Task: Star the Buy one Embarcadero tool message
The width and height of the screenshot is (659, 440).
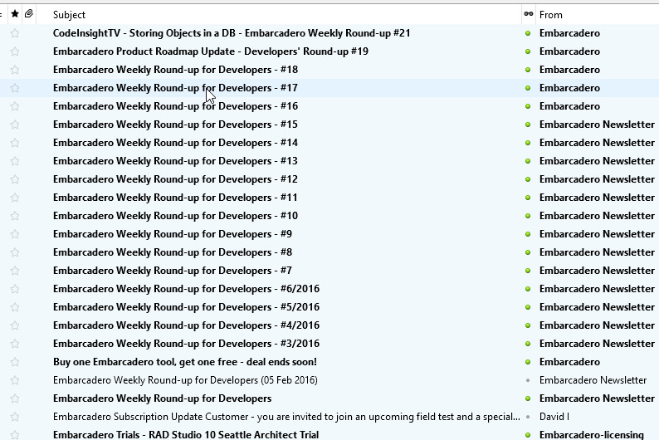Action: [x=15, y=362]
